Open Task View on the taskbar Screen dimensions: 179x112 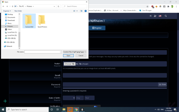(58, 110)
